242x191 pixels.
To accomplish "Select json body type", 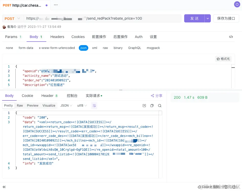I will coord(83,48).
